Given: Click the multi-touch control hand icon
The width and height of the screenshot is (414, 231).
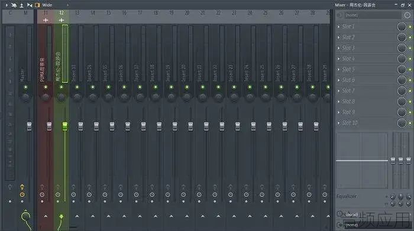Looking at the screenshot, I should (x=14, y=5).
